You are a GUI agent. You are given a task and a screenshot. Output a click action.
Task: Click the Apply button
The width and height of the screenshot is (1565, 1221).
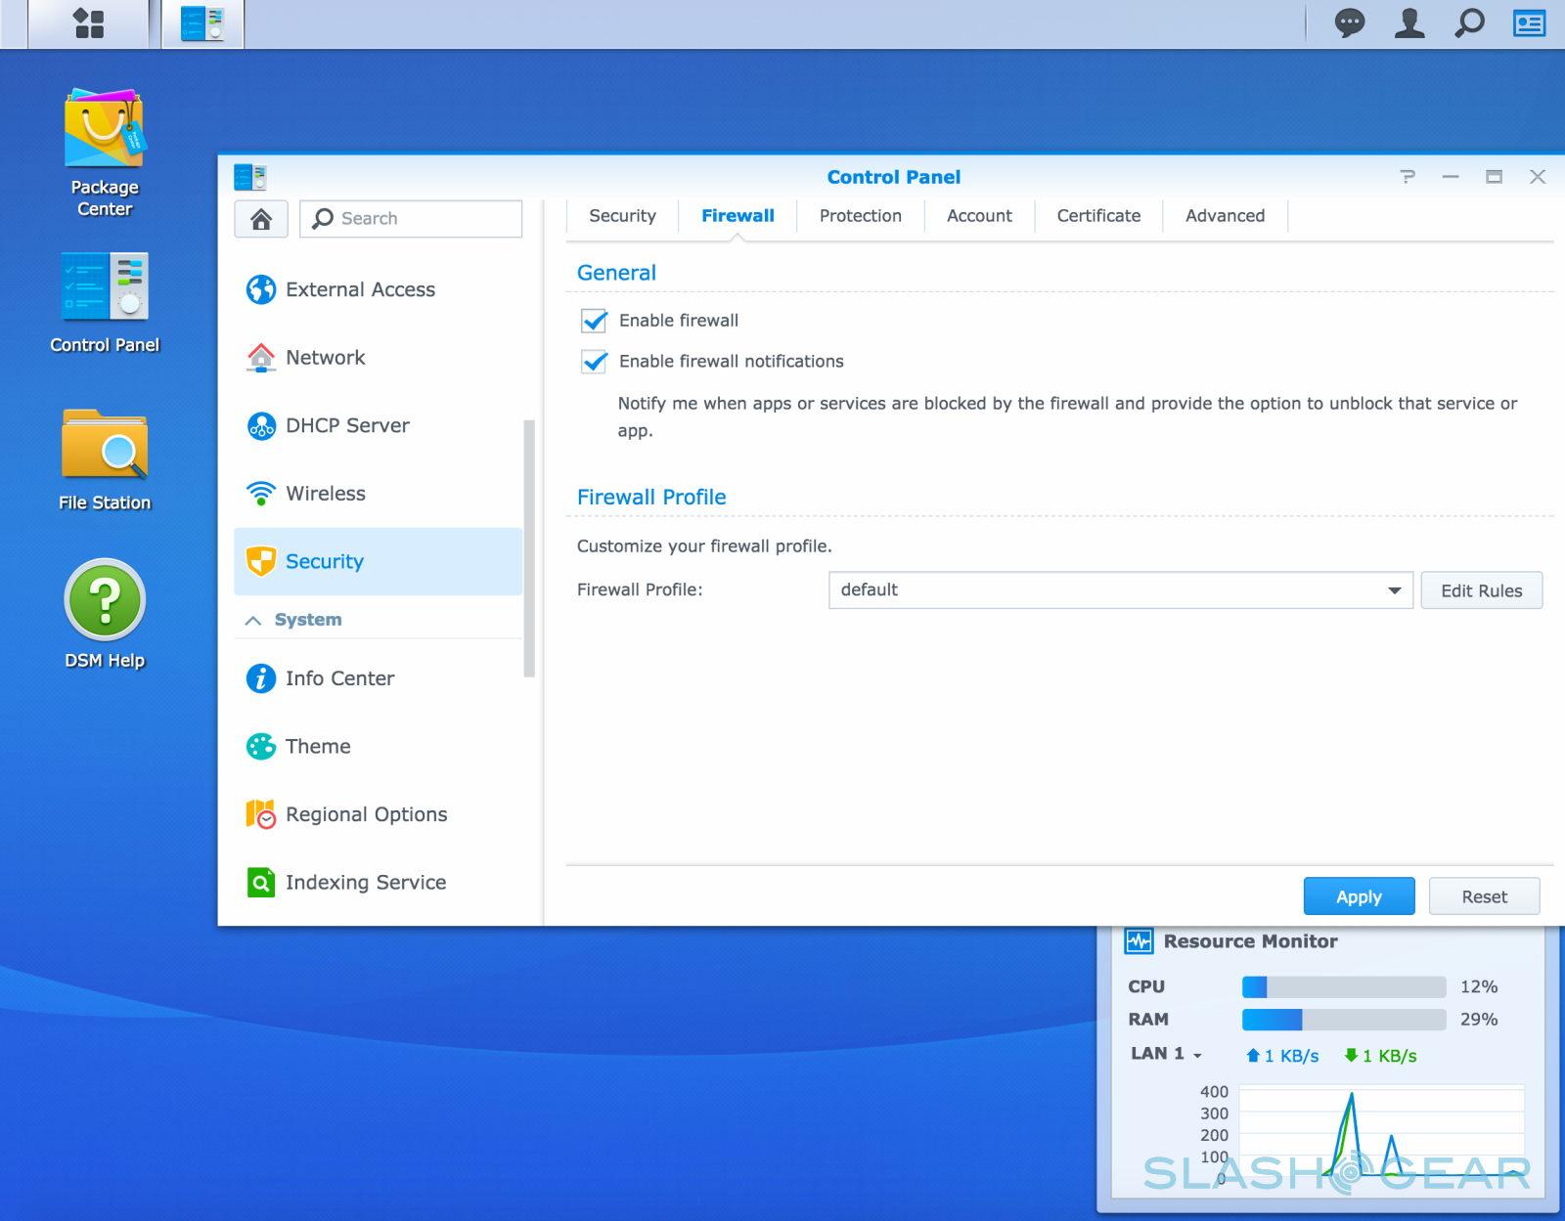click(x=1358, y=896)
